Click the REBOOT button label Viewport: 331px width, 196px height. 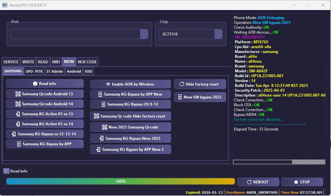pyautogui.click(x=261, y=182)
